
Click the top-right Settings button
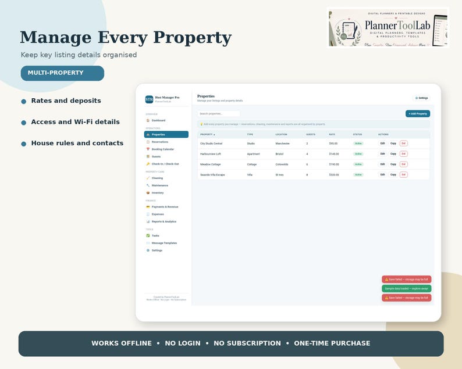[421, 98]
